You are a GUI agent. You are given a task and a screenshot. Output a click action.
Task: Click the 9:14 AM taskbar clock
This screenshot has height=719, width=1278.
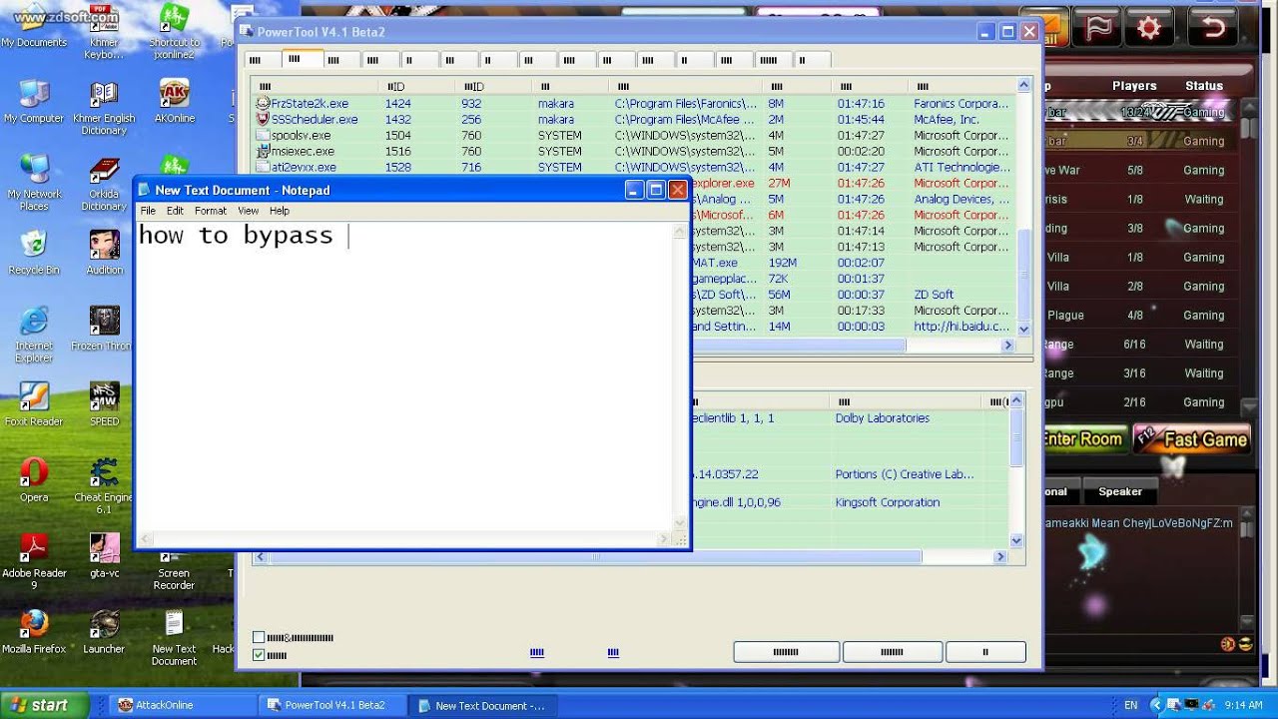click(x=1243, y=705)
